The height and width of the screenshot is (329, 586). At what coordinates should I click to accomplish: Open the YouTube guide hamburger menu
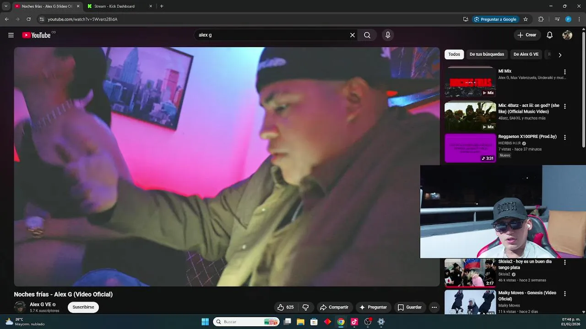11,35
